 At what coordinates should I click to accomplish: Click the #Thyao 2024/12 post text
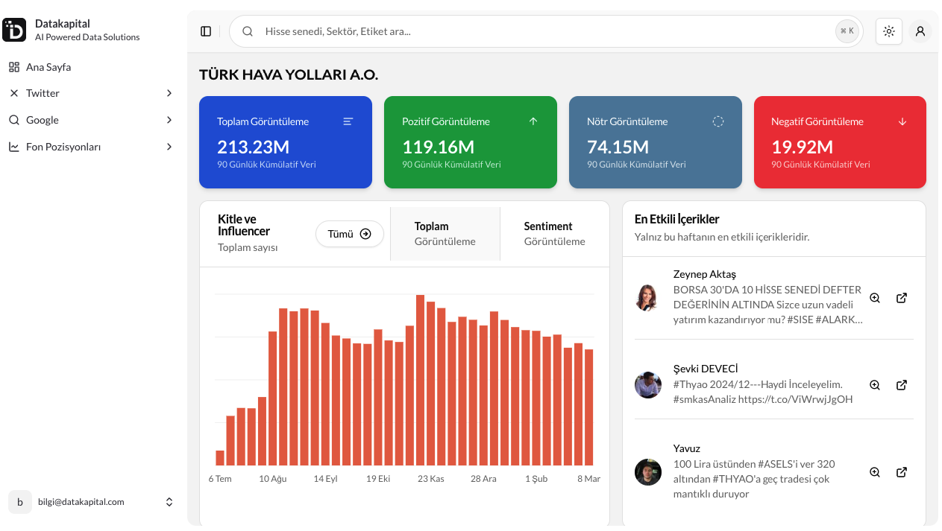(763, 392)
